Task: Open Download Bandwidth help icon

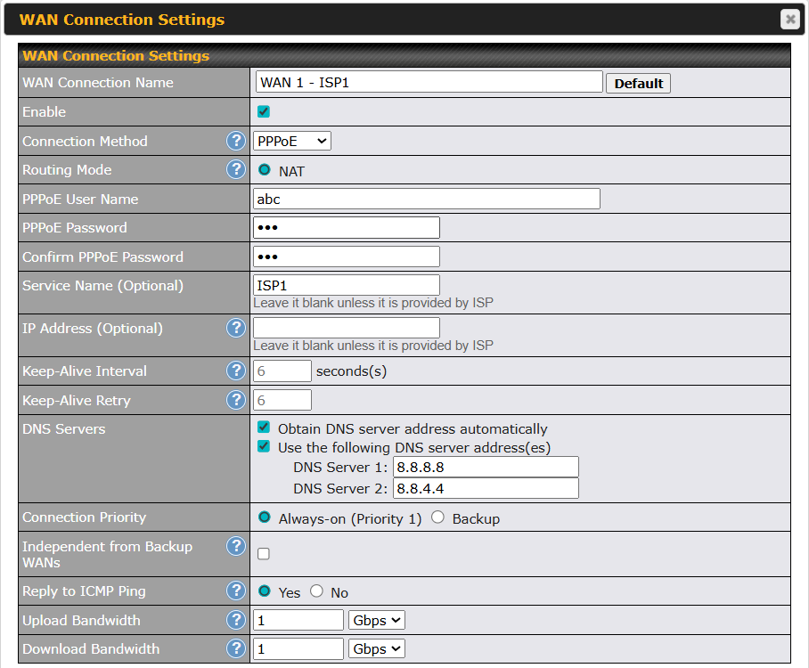Action: (235, 648)
